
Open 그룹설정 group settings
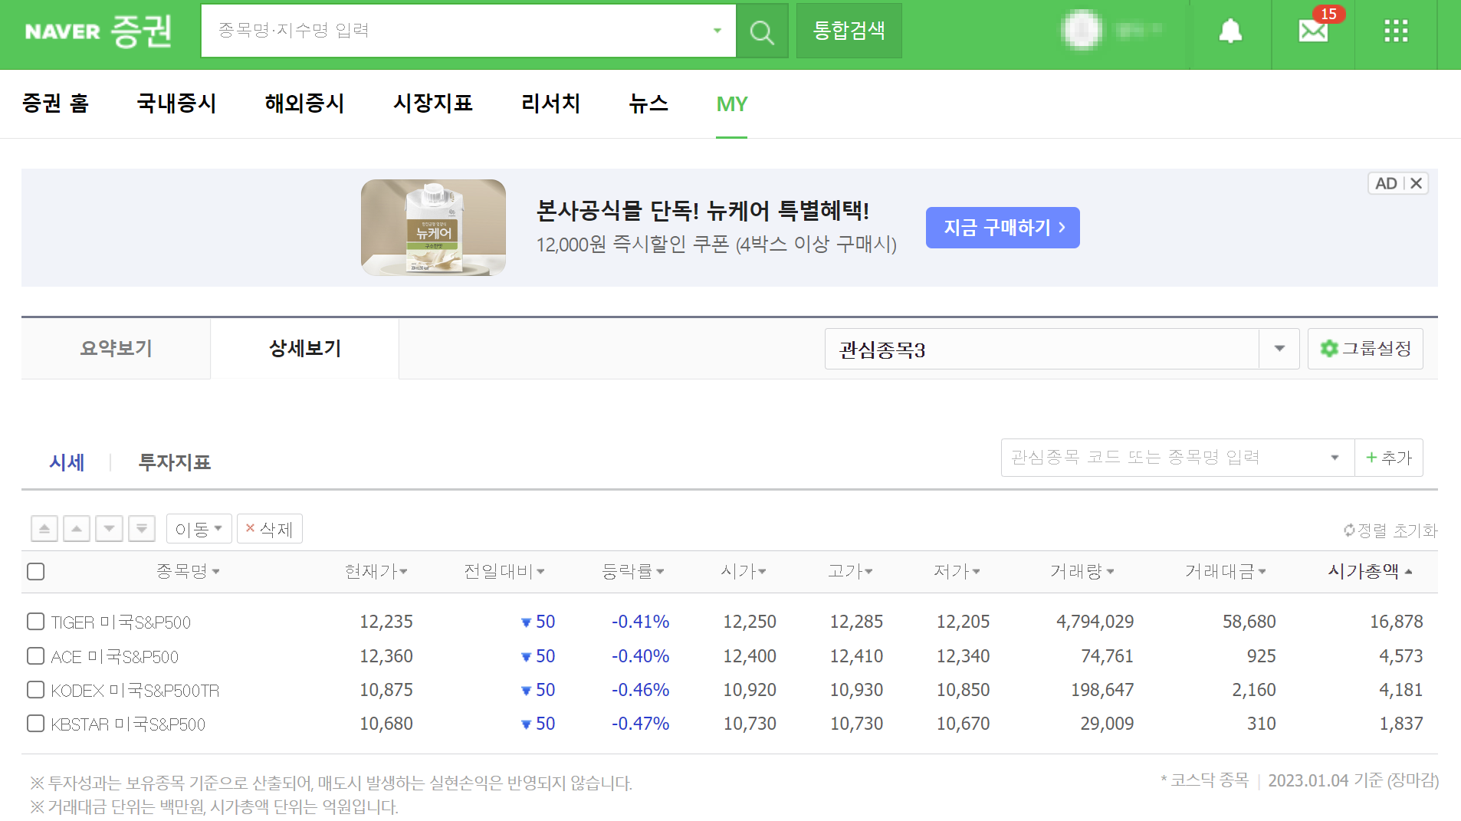1365,349
